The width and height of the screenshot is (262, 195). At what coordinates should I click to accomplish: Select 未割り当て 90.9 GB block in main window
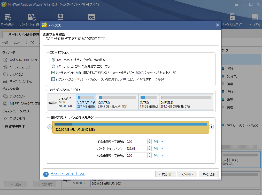pyautogui.click(x=241, y=159)
